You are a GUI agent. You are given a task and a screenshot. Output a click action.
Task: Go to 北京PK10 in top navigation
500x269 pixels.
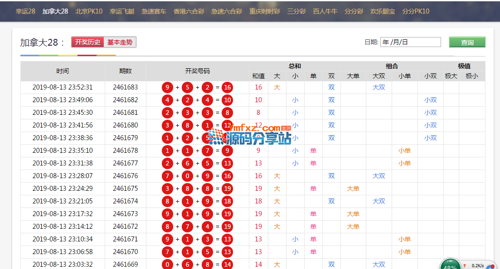coord(89,11)
